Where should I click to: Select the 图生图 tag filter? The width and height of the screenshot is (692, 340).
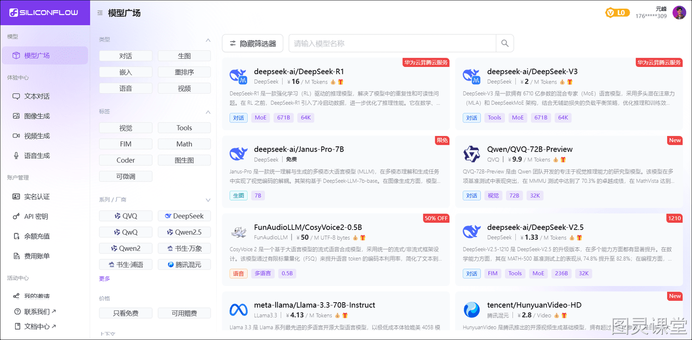point(184,160)
